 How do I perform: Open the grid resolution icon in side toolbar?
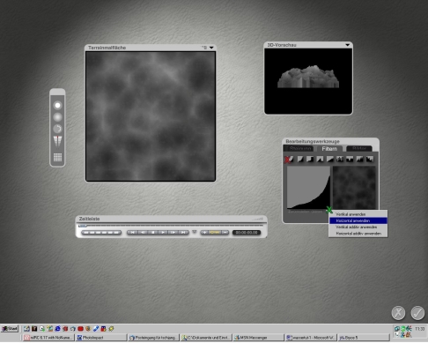tap(57, 157)
